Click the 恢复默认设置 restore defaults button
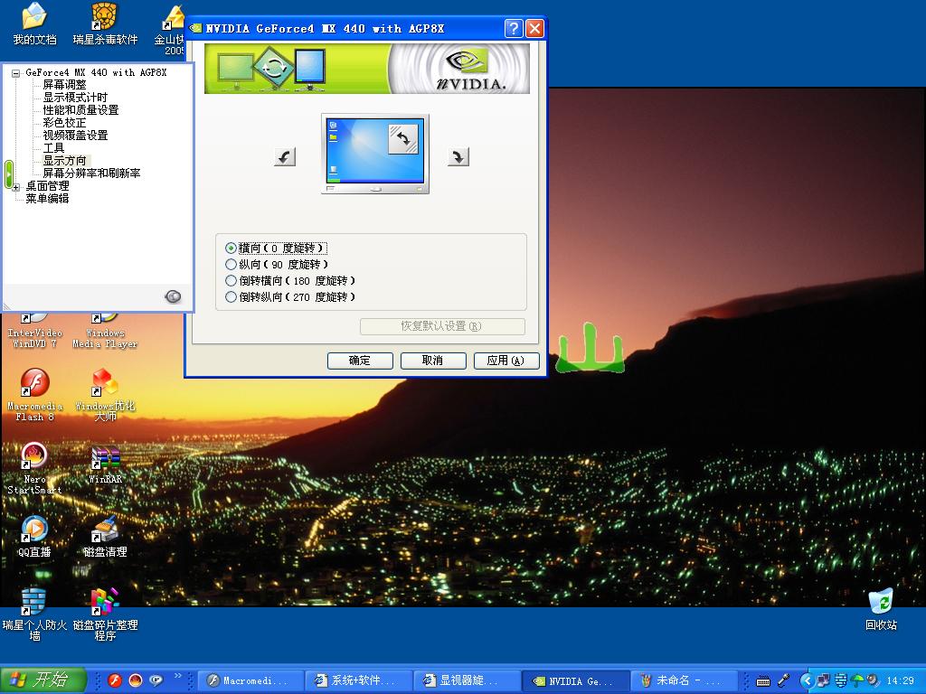 442,326
